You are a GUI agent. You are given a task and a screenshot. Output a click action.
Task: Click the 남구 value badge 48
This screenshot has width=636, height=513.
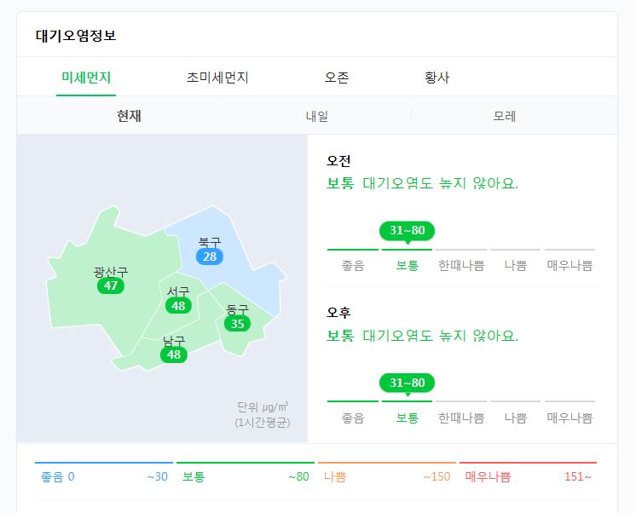click(174, 354)
